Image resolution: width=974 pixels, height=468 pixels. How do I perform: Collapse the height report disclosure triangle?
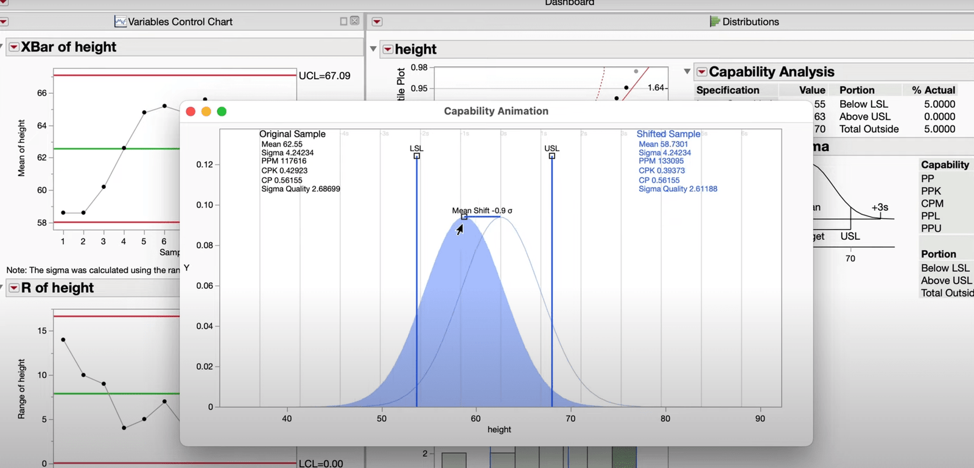[x=374, y=49]
